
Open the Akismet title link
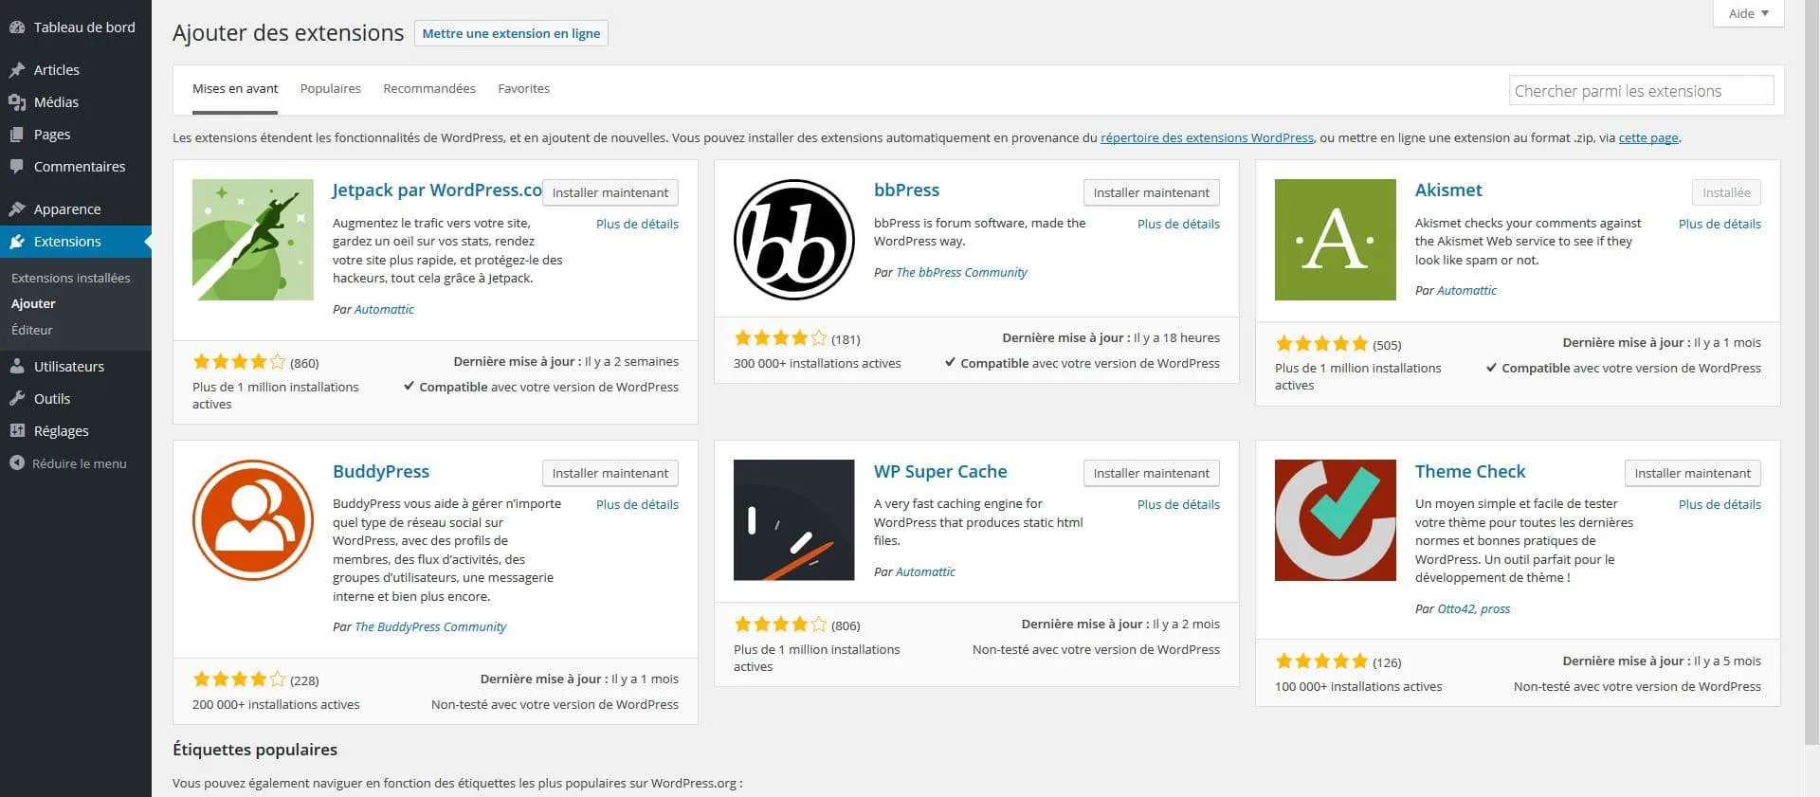[x=1448, y=190]
